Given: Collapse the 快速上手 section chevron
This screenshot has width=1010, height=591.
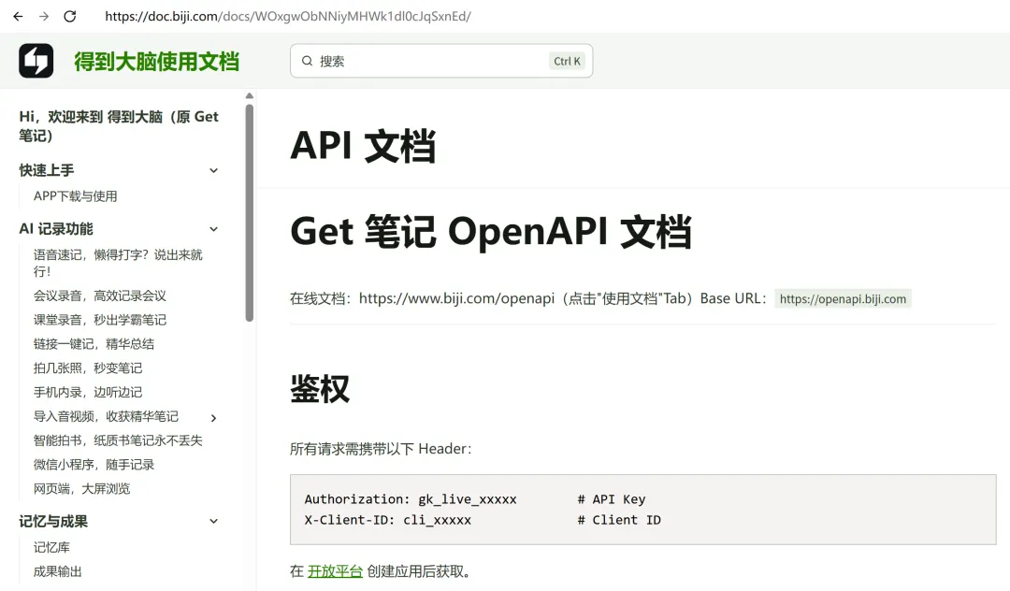Looking at the screenshot, I should click(214, 170).
